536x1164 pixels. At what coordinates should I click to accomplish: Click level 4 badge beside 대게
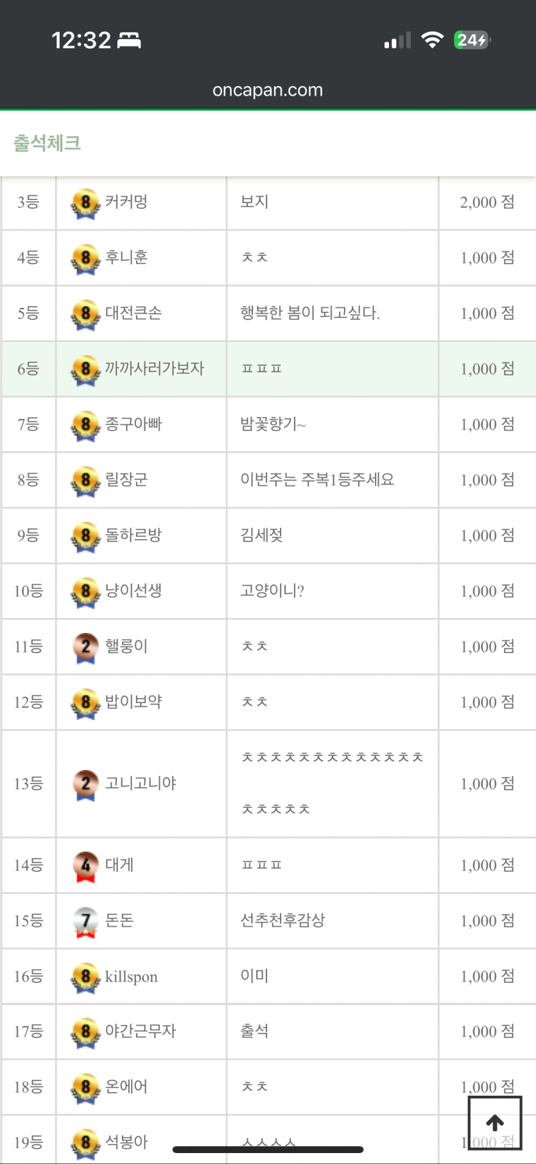(x=85, y=866)
